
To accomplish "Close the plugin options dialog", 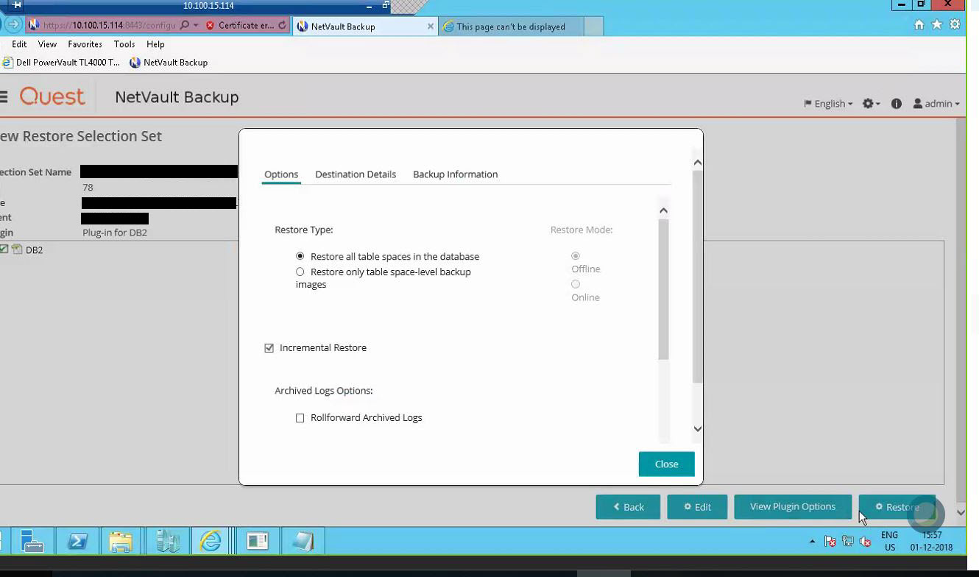I will click(x=666, y=464).
